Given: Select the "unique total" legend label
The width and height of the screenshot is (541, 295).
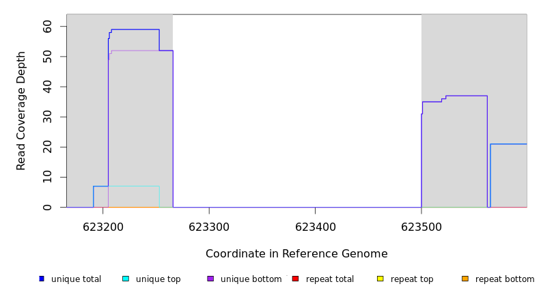Looking at the screenshot, I should coord(76,279).
